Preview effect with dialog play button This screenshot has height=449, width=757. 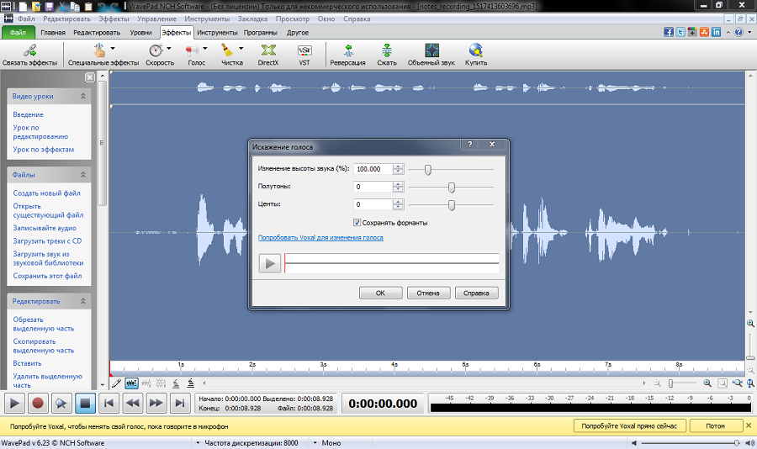pos(270,264)
